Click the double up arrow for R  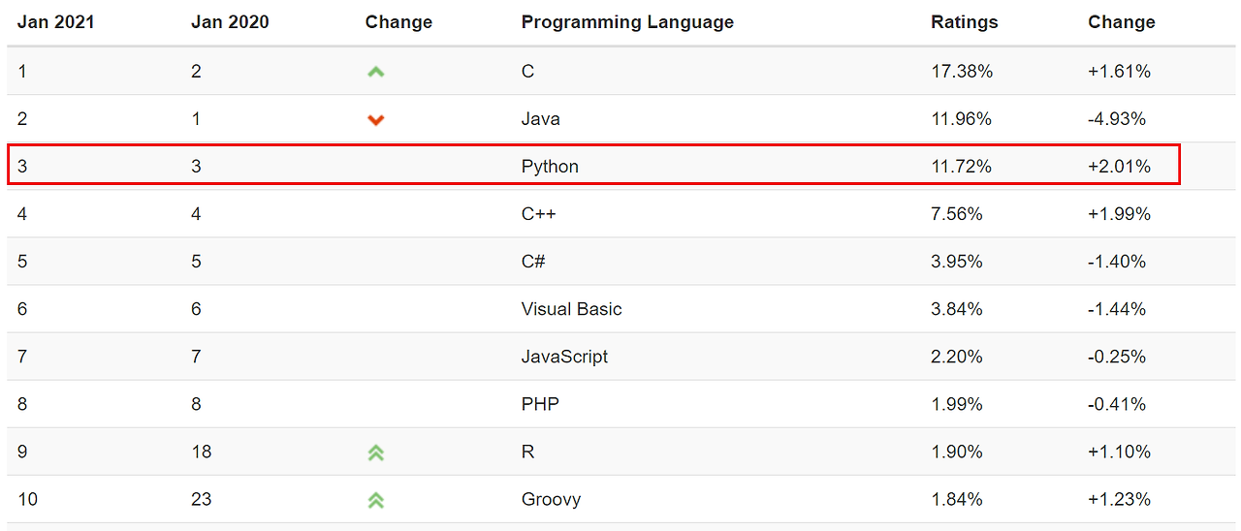click(x=376, y=453)
